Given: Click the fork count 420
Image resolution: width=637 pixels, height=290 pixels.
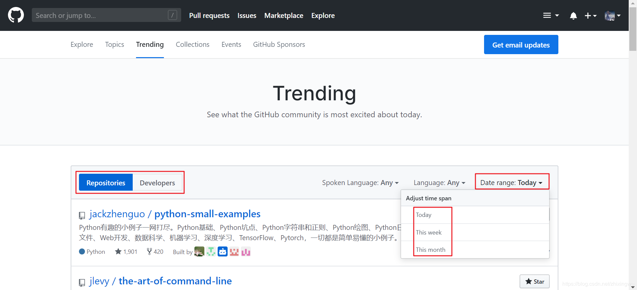Looking at the screenshot, I should pyautogui.click(x=155, y=252).
